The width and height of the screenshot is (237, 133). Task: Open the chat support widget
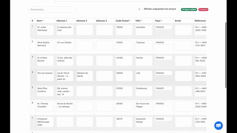pyautogui.click(x=218, y=126)
